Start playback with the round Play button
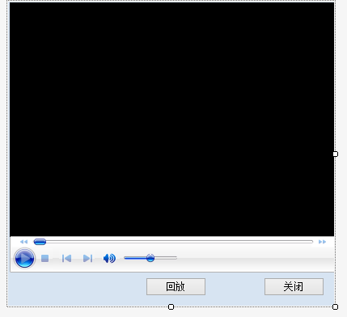 24,258
